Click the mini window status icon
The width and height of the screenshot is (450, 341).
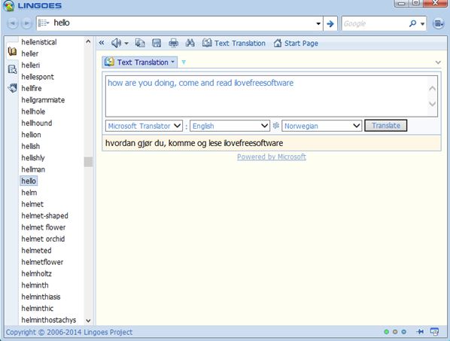pos(434,332)
